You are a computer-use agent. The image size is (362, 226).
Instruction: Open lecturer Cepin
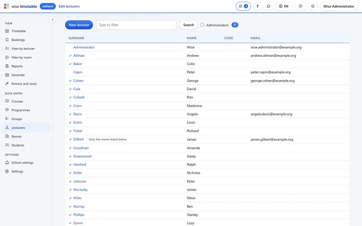[x=78, y=72]
